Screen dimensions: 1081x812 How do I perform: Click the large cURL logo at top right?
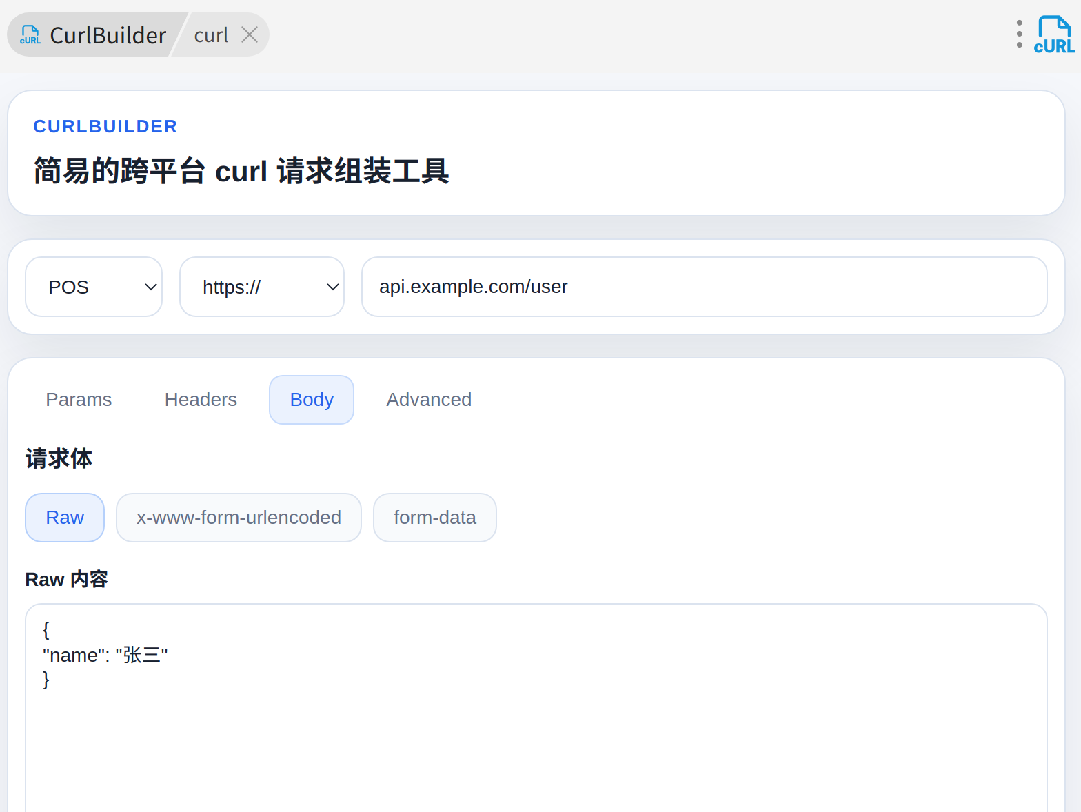pos(1054,35)
